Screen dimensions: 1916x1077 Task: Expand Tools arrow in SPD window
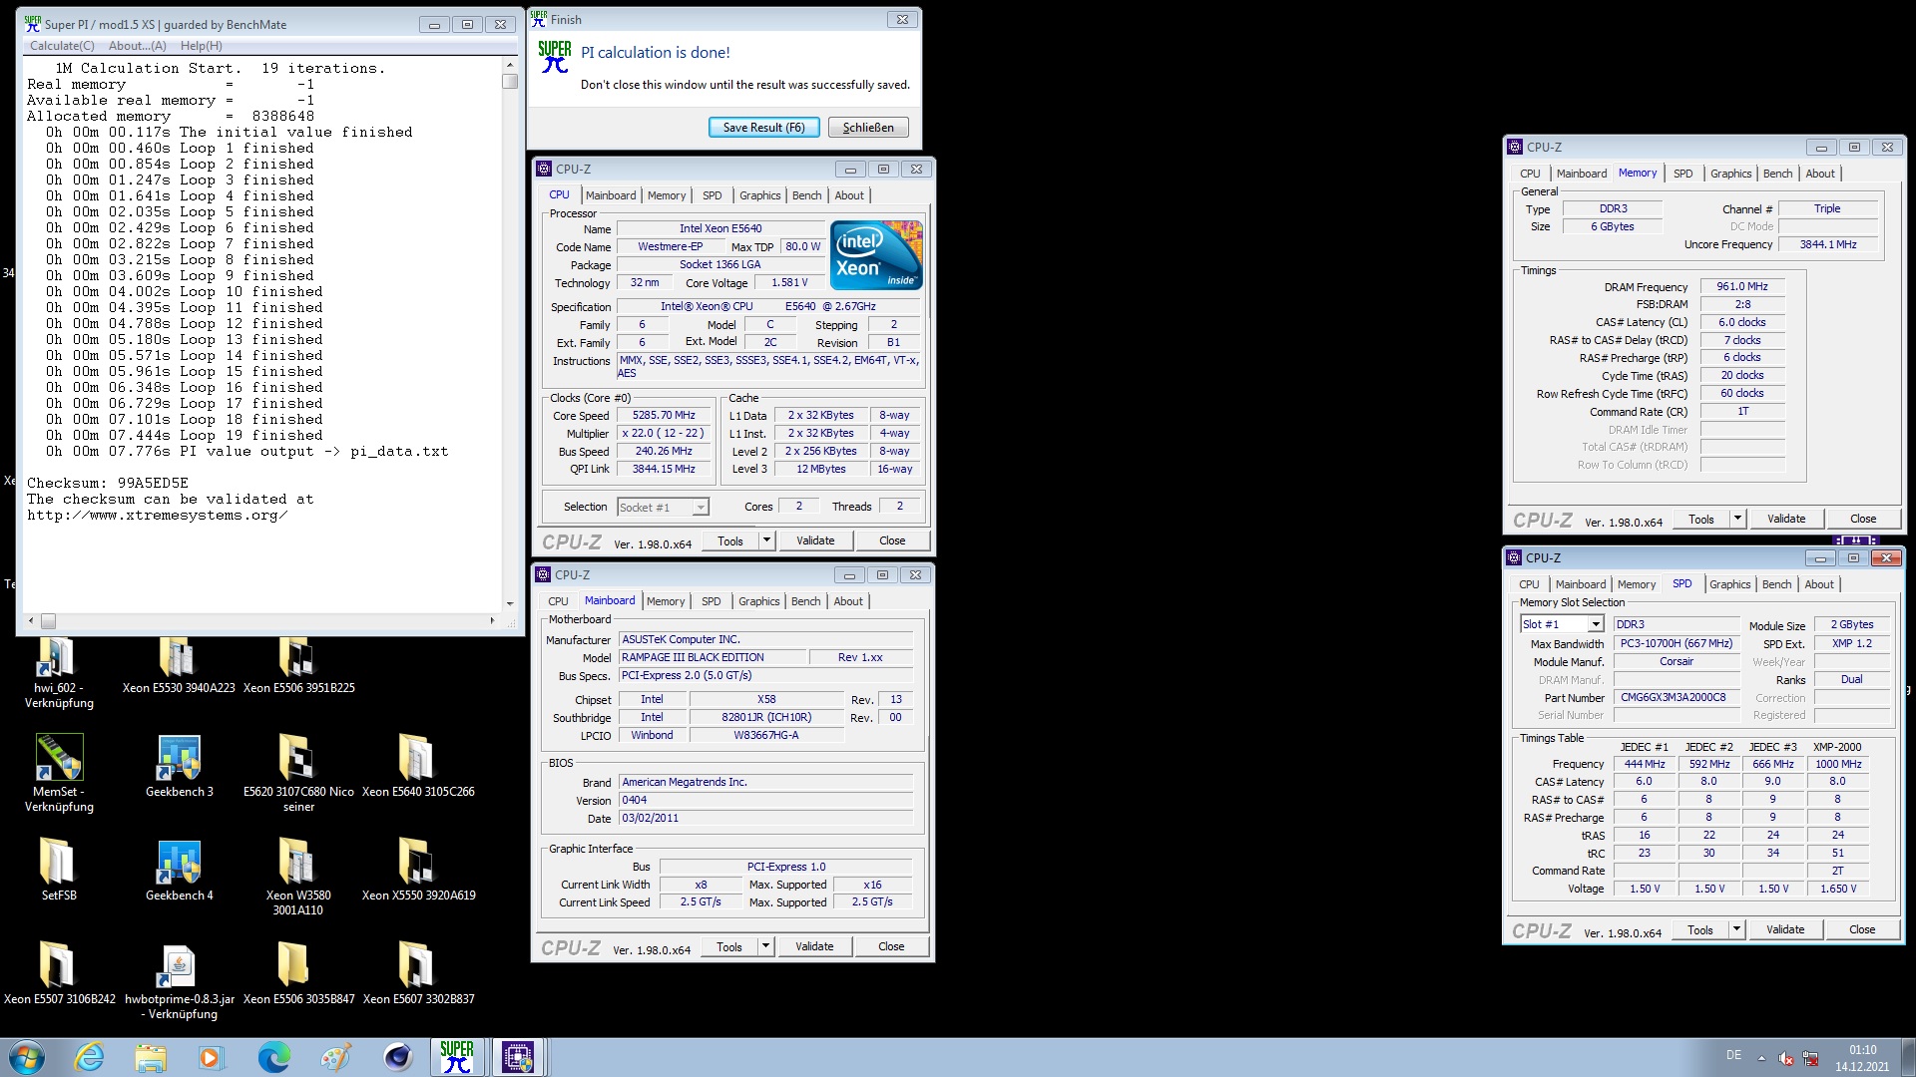[1736, 929]
